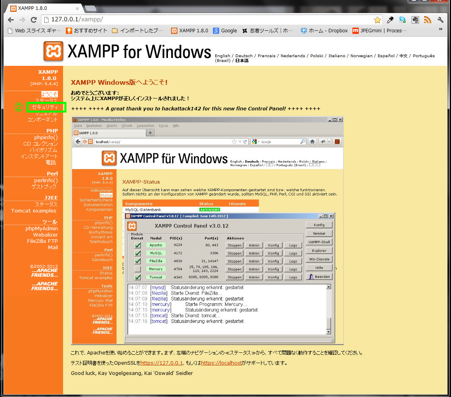Open Tomcat examples in the sidebar
This screenshot has height=397, width=451.
pos(34,211)
